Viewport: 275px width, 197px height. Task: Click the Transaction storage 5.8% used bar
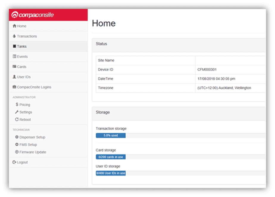[111, 136]
